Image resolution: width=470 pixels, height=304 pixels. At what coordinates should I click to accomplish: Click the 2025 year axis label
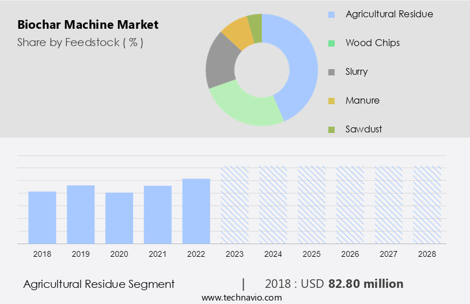tap(312, 254)
